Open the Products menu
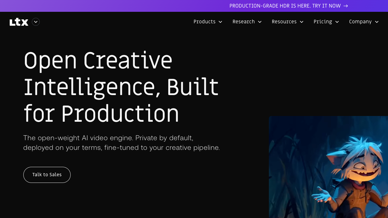The height and width of the screenshot is (218, 388). point(208,22)
